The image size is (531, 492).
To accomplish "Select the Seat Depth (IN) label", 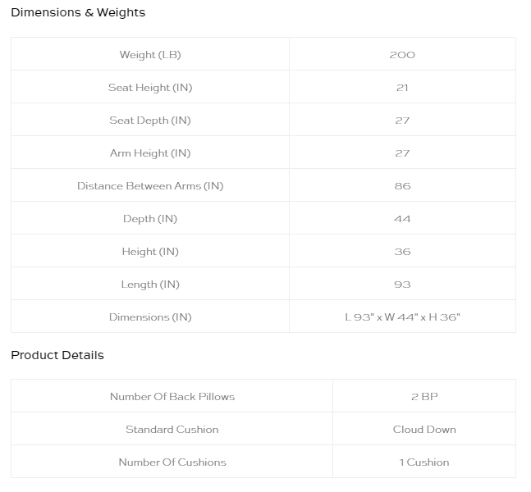I will coord(150,121).
